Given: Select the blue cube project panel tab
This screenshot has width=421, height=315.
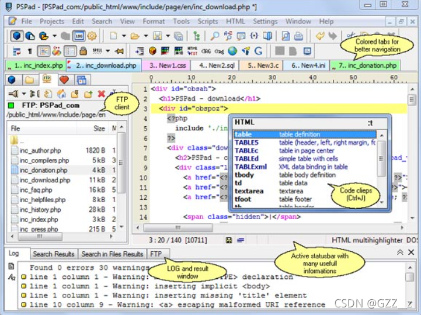Looking at the screenshot, I should pos(12,80).
